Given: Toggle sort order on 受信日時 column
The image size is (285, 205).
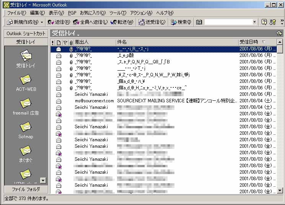Looking at the screenshot, I should pyautogui.click(x=256, y=42).
